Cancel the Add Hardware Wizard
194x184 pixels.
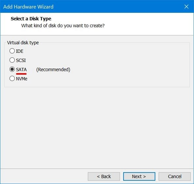(175, 176)
